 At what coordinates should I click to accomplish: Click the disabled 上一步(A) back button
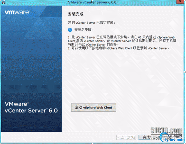pyautogui.click(x=126, y=137)
